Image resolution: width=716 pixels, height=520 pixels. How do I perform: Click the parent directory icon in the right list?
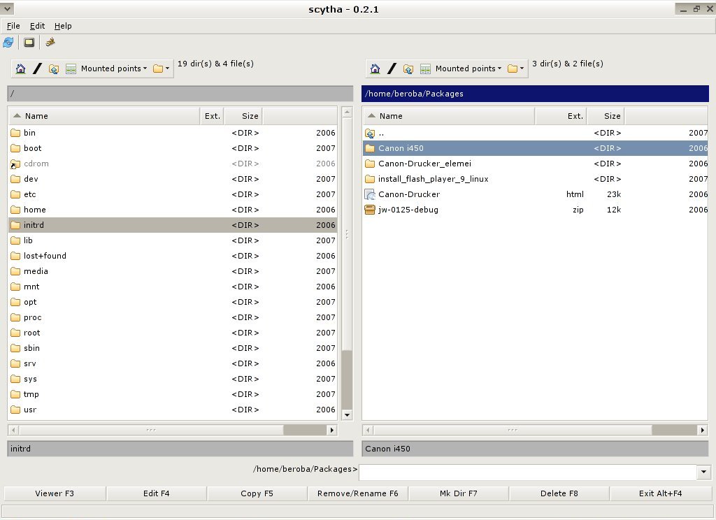(370, 133)
